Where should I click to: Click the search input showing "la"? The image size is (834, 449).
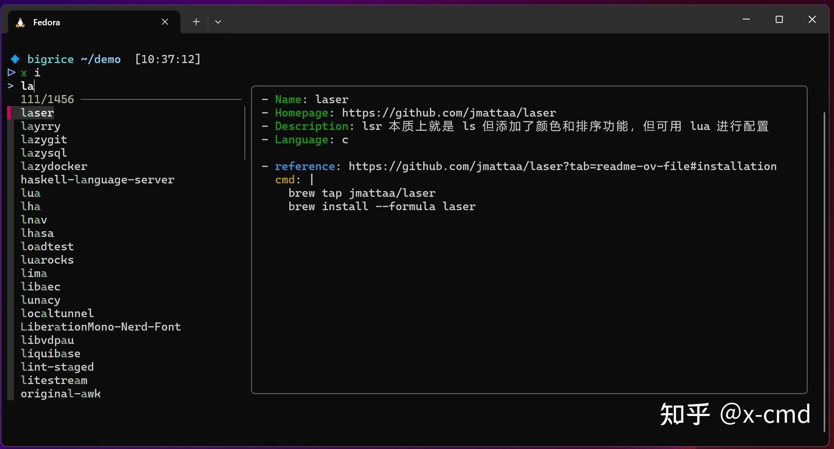pyautogui.click(x=27, y=86)
